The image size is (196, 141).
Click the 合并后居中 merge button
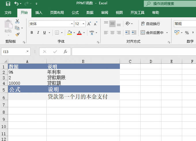coord(152,33)
